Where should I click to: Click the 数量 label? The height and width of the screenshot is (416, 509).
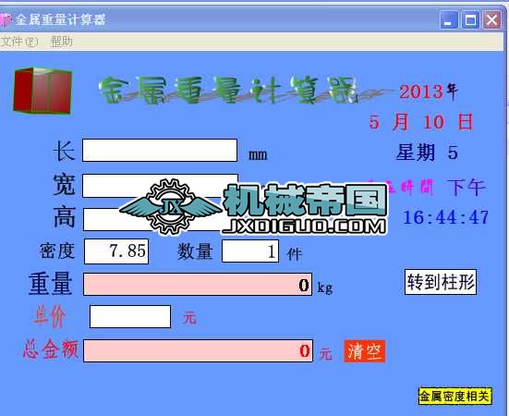[195, 251]
